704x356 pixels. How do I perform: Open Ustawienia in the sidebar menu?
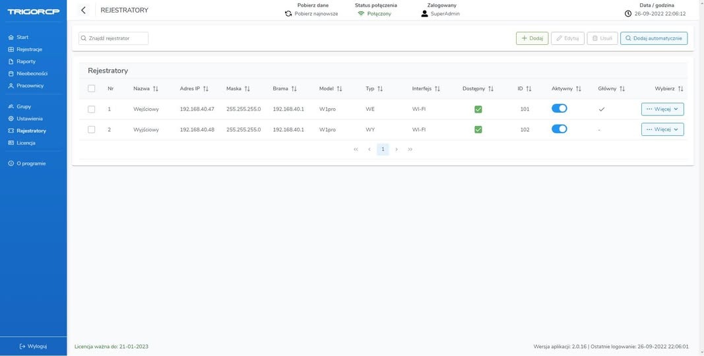(30, 119)
